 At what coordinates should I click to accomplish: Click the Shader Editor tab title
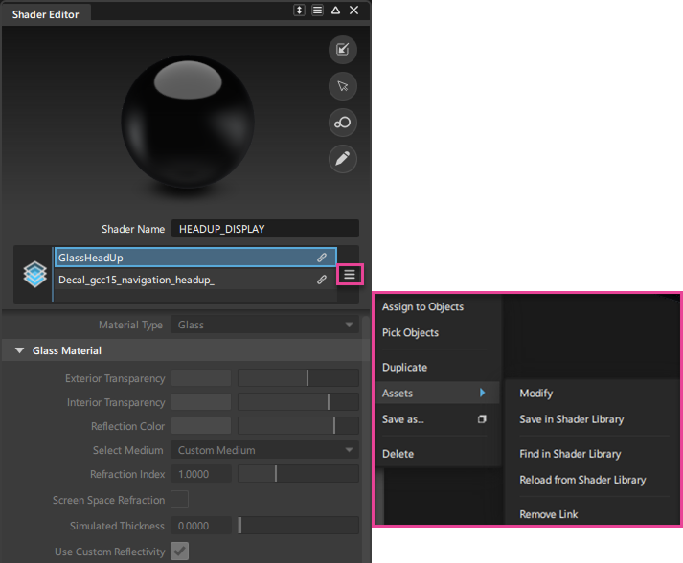pos(46,14)
